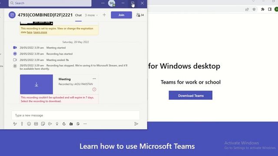The height and width of the screenshot is (156, 278).
Task: Click the Download Teams button
Action: point(191,95)
